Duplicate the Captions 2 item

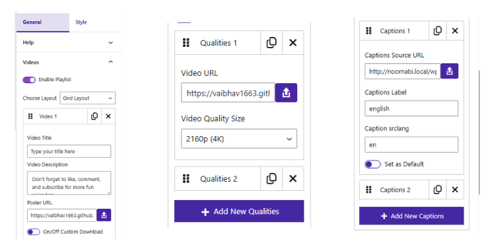coord(437,190)
